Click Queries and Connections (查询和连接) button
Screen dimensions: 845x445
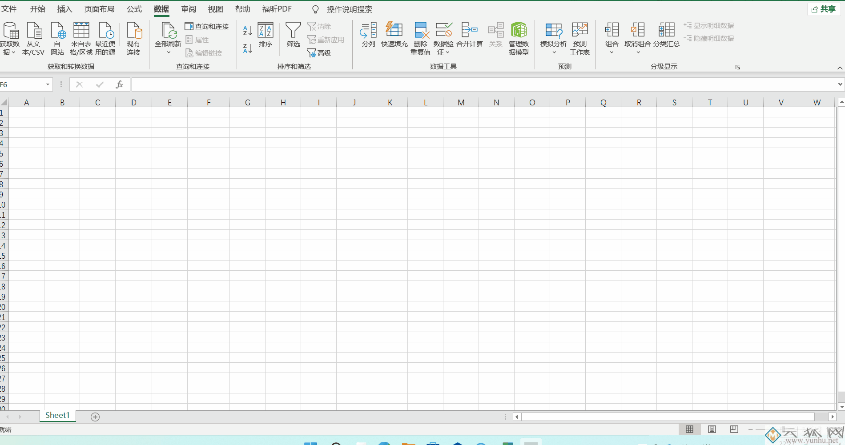(x=207, y=27)
